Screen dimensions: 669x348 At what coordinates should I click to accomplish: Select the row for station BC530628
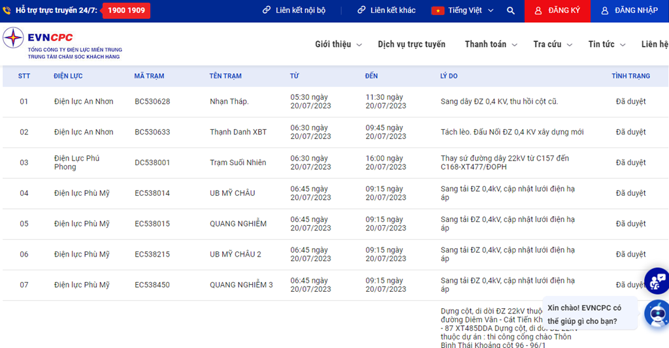click(x=335, y=102)
